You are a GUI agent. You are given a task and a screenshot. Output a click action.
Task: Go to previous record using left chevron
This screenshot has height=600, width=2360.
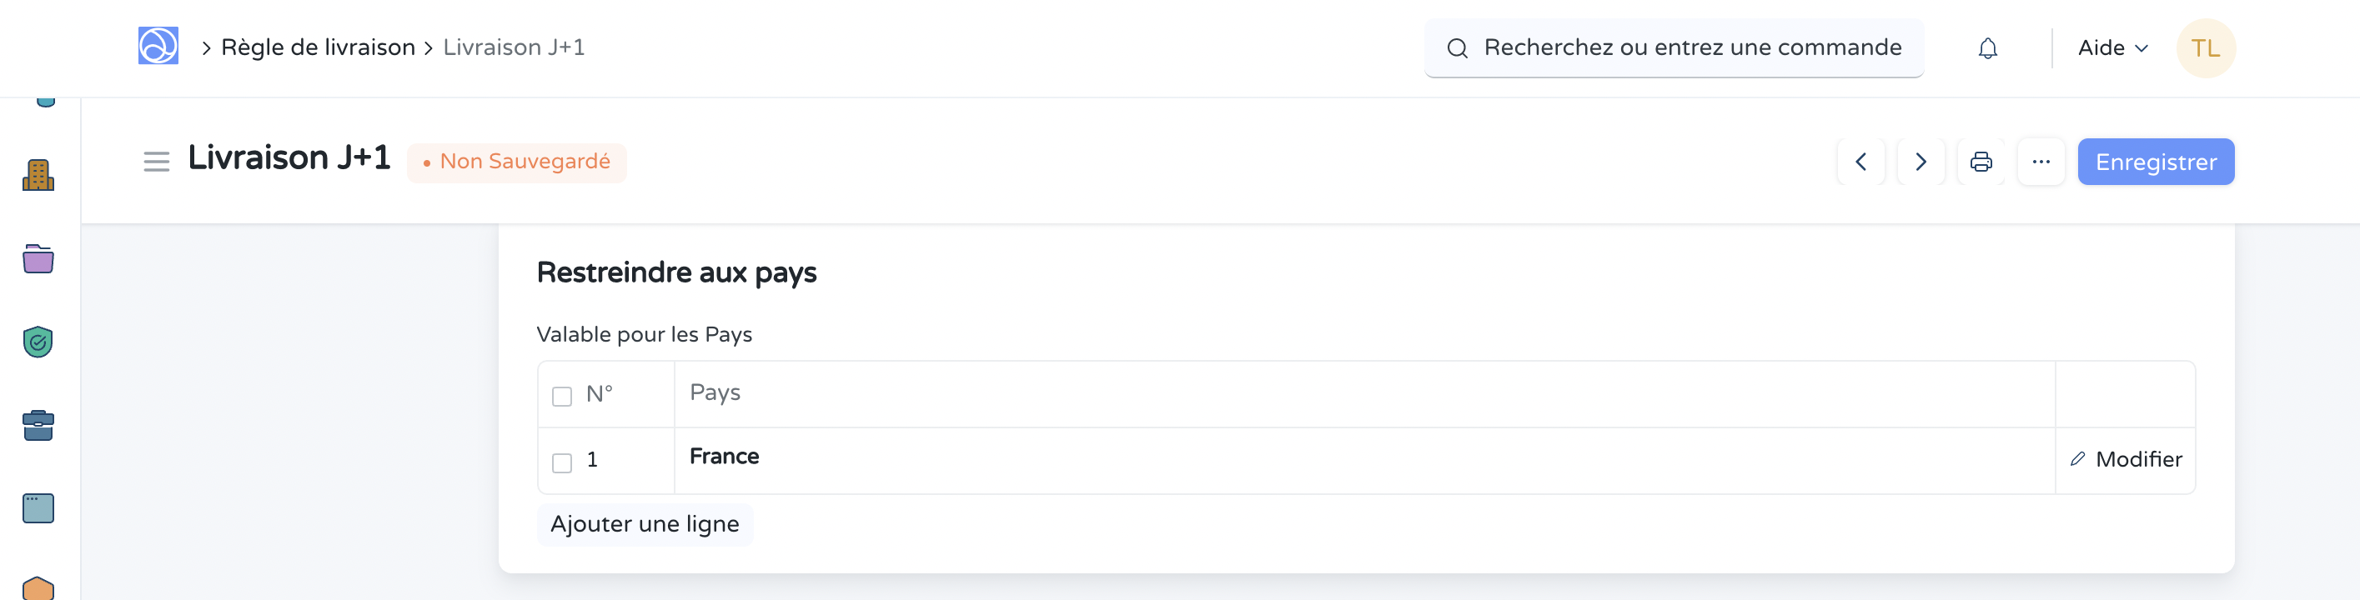1860,161
